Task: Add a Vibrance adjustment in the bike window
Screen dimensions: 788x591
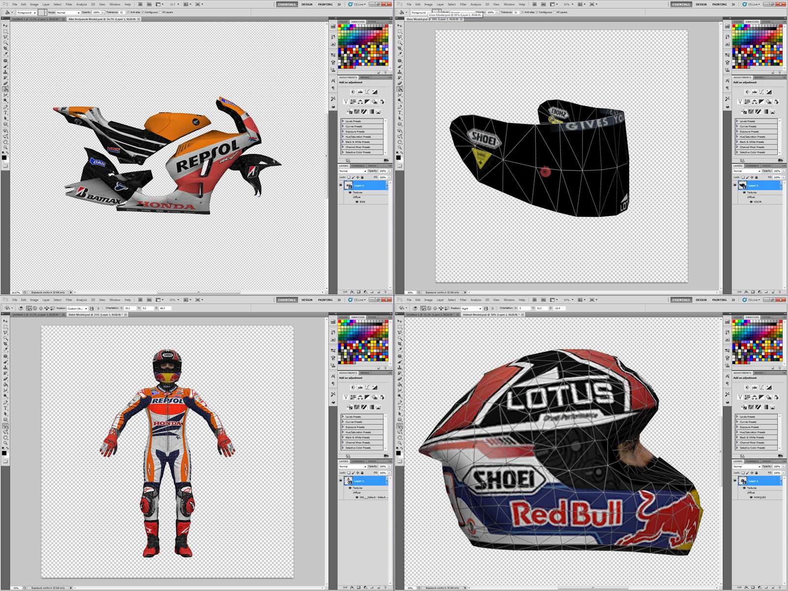Action: point(346,101)
